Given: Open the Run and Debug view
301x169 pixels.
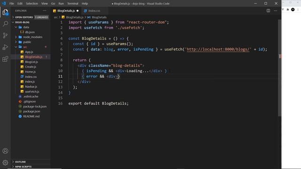Looking at the screenshot, I should click(x=5, y=47).
